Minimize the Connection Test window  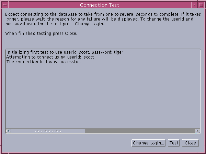click(x=194, y=5)
